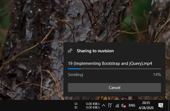
Task: Click the 'Sharing to nuvision' title
Action: point(95,51)
